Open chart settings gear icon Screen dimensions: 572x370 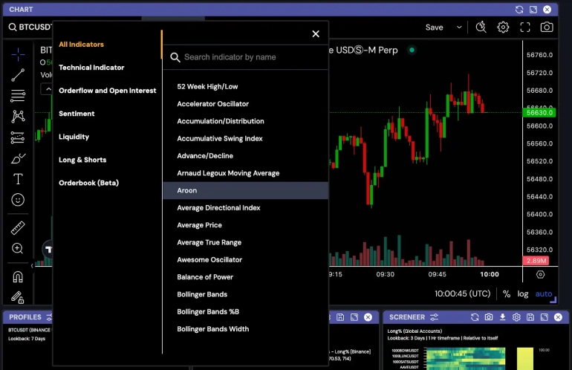(503, 27)
